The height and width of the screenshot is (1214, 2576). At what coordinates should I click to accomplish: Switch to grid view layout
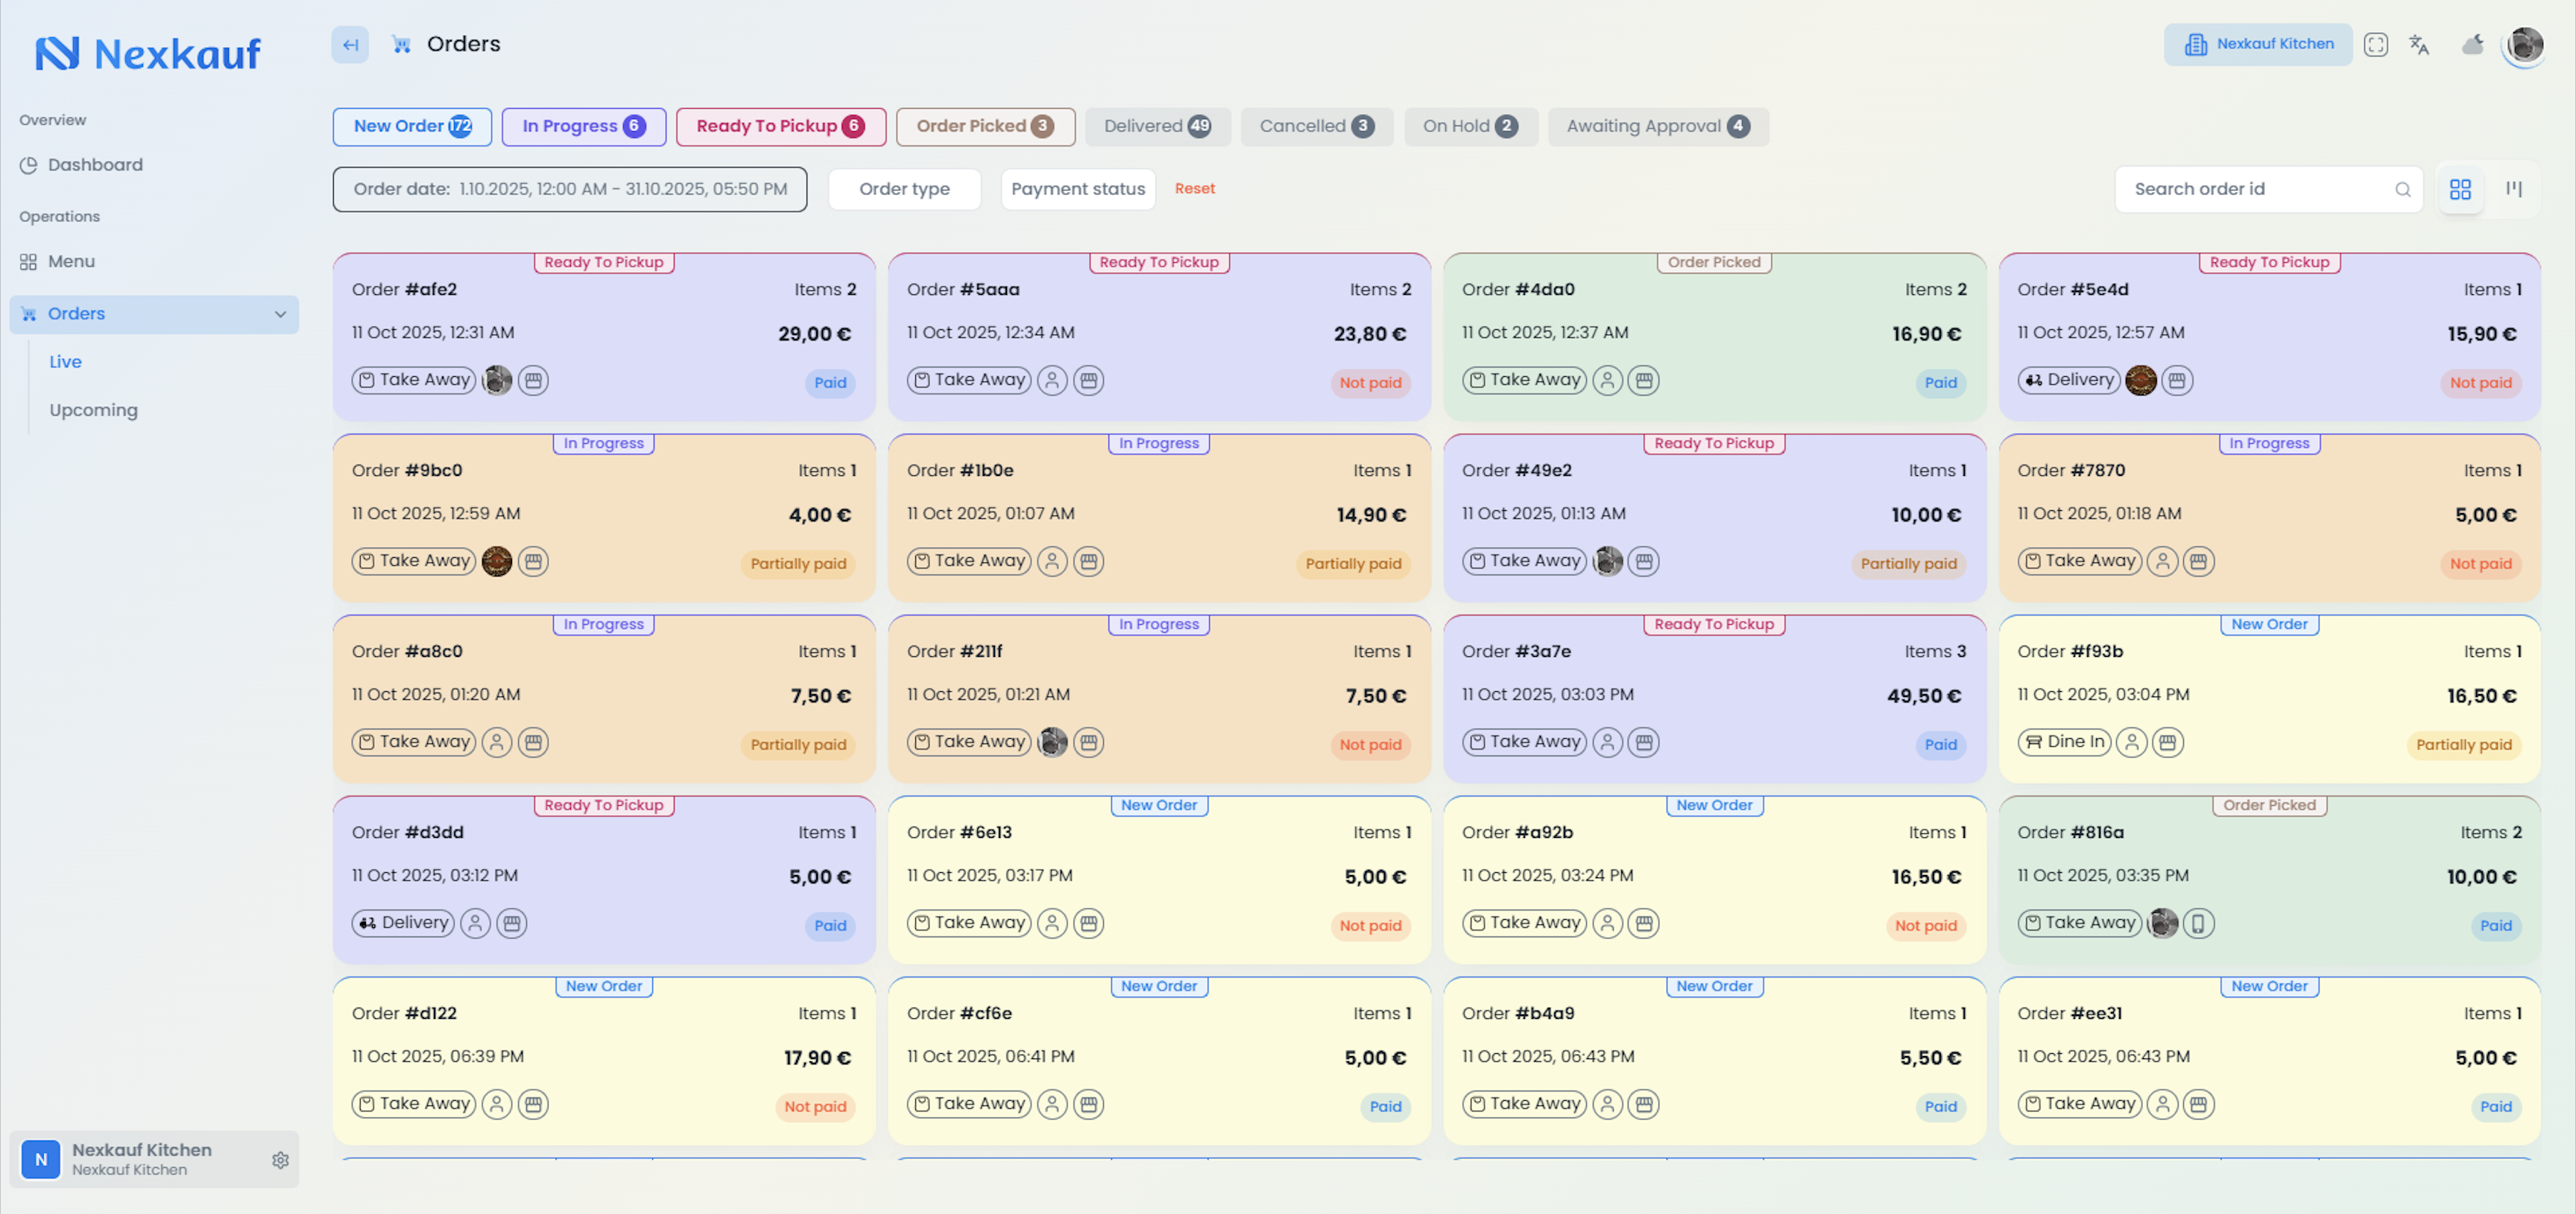pos(2460,190)
